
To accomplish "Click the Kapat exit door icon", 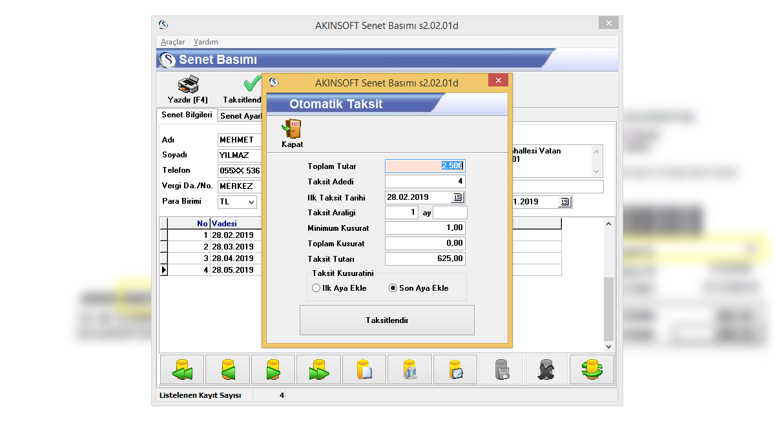I will (292, 129).
